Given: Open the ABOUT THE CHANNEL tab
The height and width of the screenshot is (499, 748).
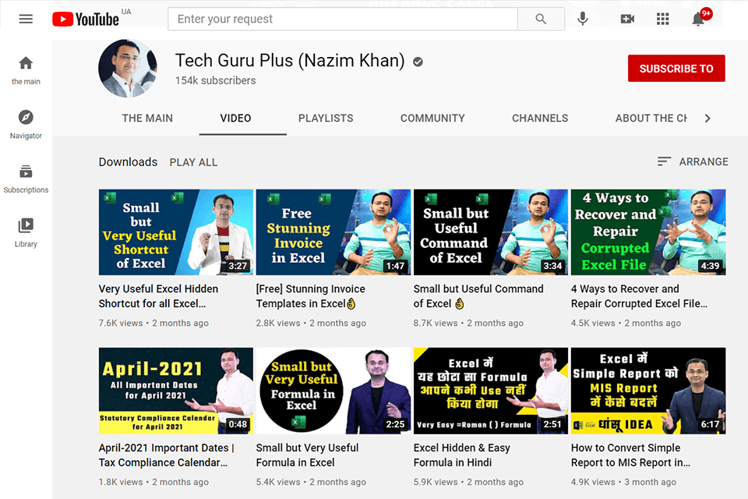Looking at the screenshot, I should click(651, 118).
